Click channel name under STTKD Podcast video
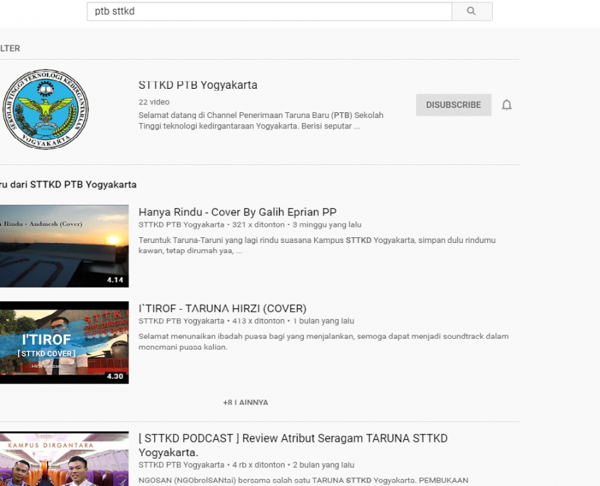 point(181,465)
